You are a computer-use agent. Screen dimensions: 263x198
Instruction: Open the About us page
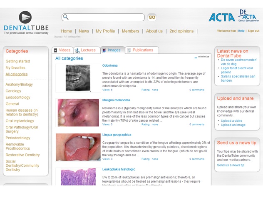point(154,31)
